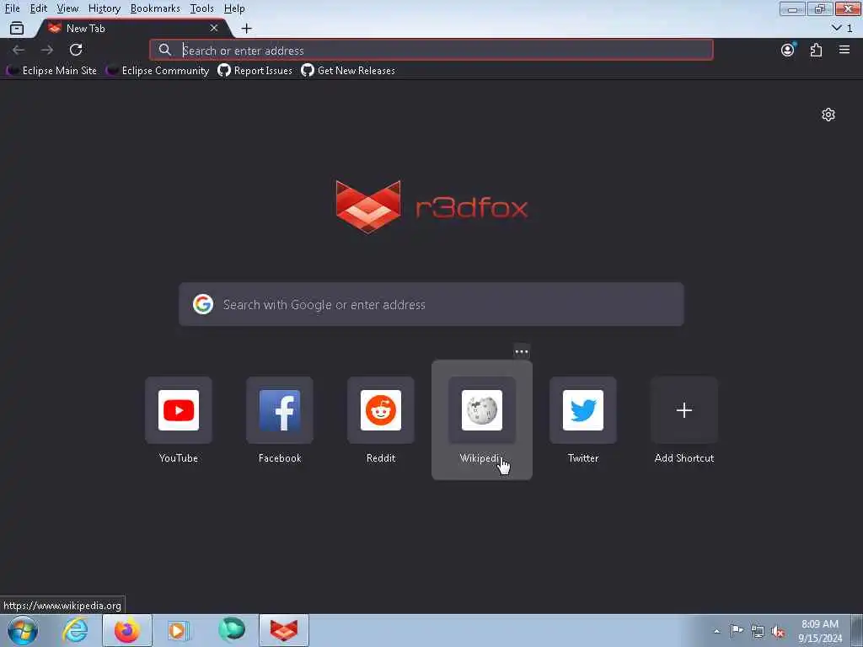This screenshot has height=647, width=863.
Task: Open the Reddit shortcut tile
Action: point(381,410)
